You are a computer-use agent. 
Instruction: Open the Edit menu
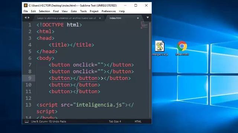coord(33,11)
